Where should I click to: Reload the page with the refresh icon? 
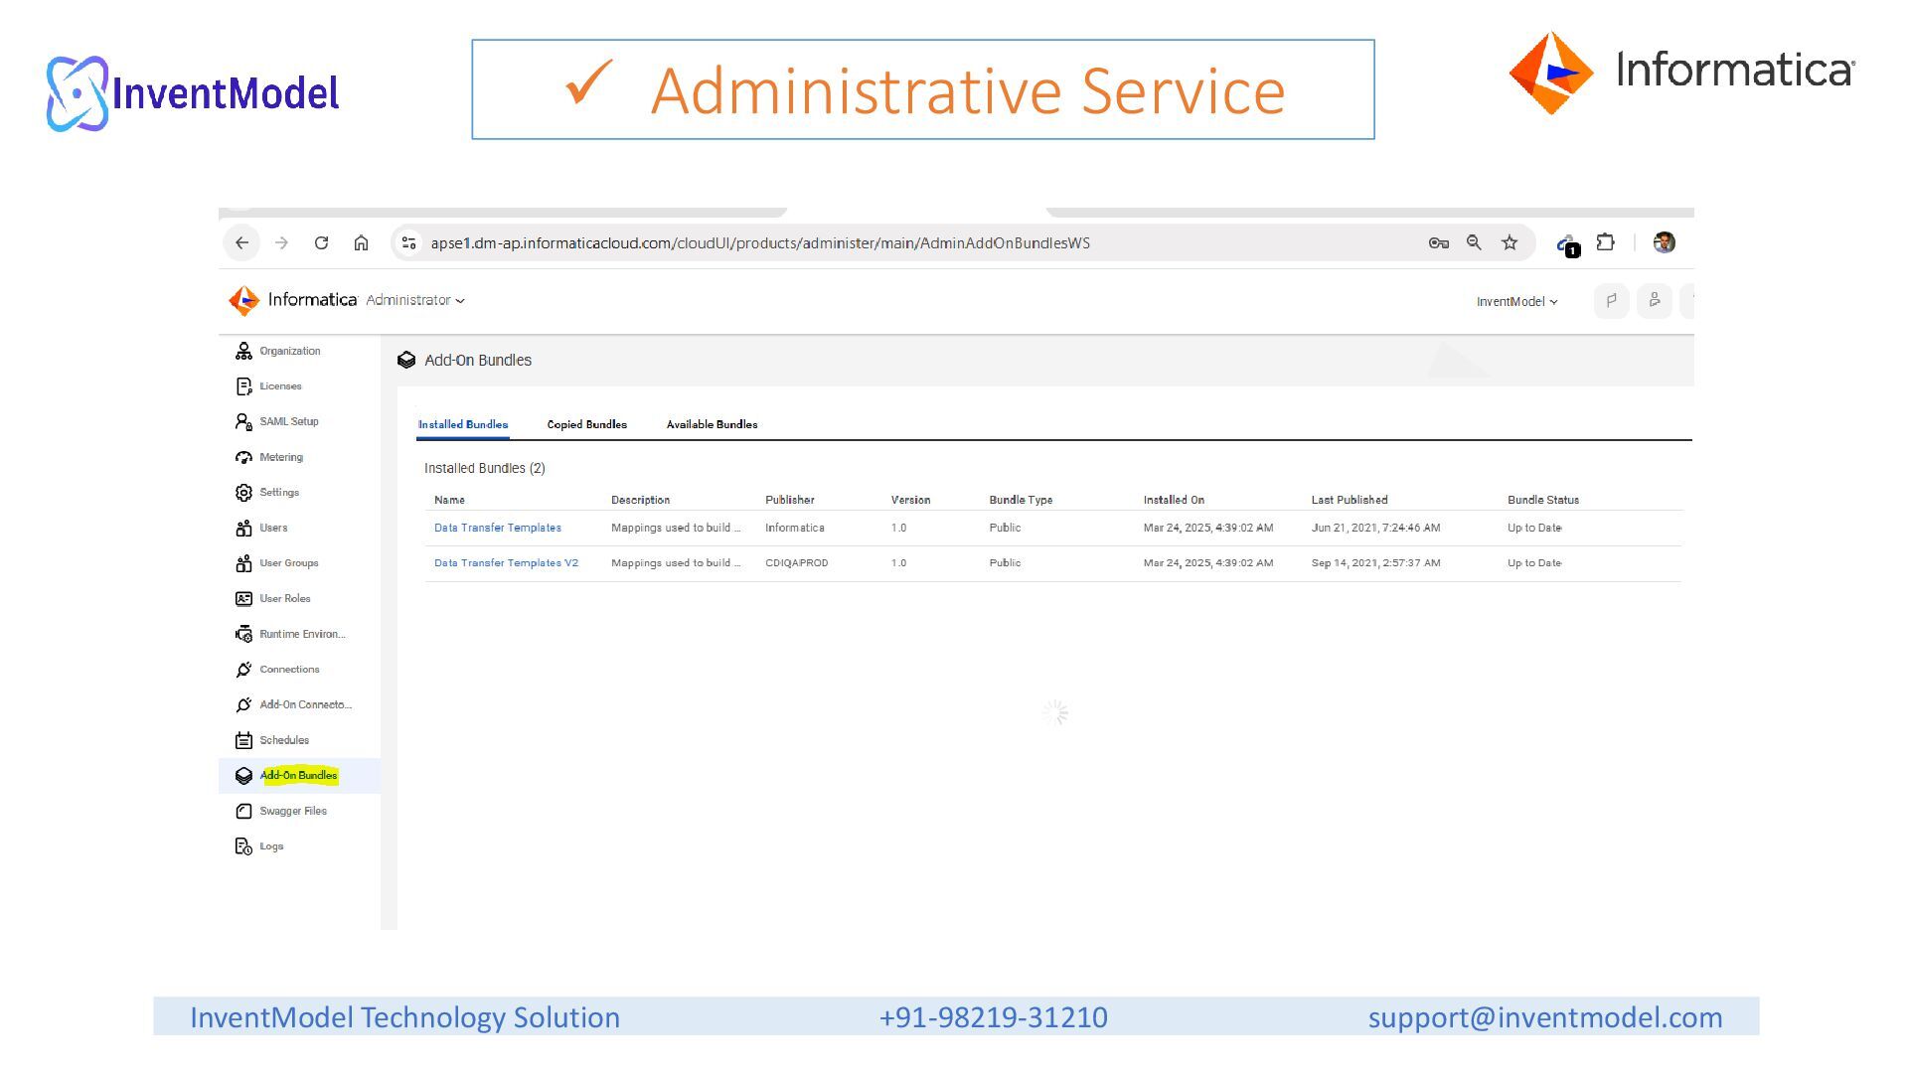(x=321, y=243)
